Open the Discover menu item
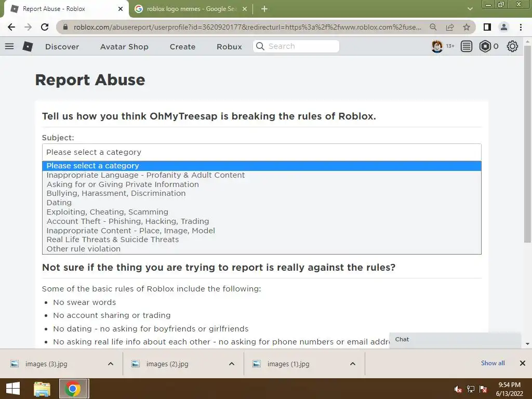 coord(62,46)
